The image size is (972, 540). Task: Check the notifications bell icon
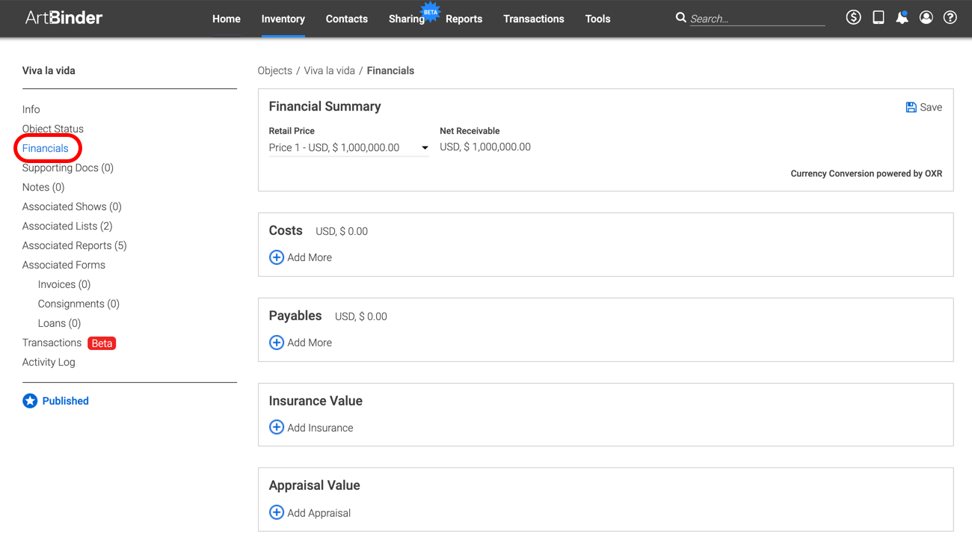pyautogui.click(x=902, y=17)
